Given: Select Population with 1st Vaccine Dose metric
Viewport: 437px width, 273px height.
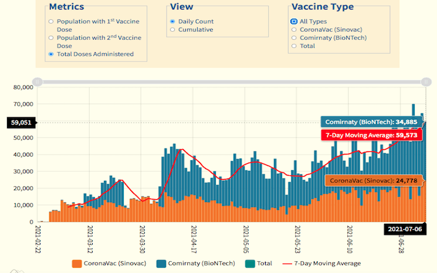Looking at the screenshot, I should click(51, 21).
